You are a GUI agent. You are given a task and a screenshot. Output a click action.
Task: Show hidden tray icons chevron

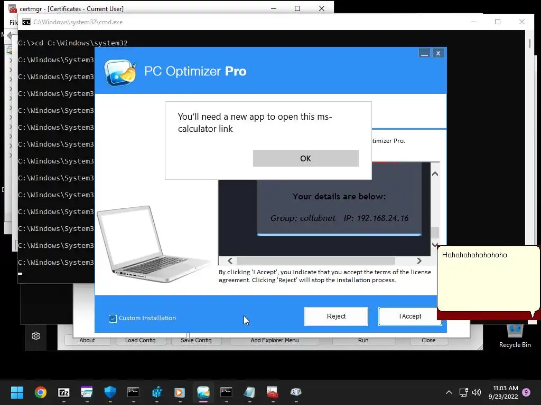coord(449,392)
